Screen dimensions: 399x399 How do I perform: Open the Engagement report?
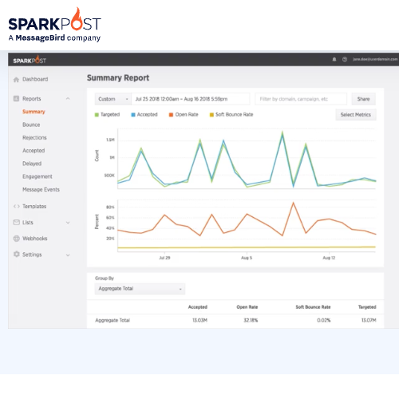[38, 176]
